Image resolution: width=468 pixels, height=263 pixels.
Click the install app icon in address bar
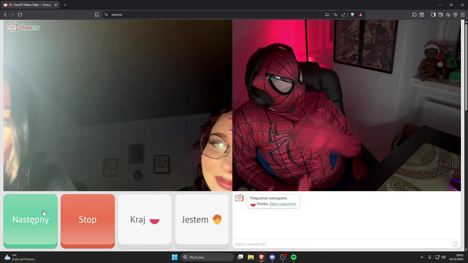(x=327, y=15)
